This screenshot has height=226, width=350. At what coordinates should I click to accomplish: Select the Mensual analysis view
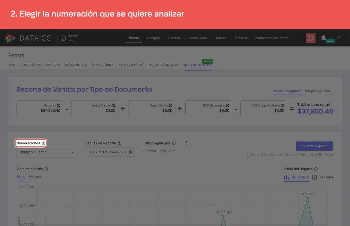[35, 177]
